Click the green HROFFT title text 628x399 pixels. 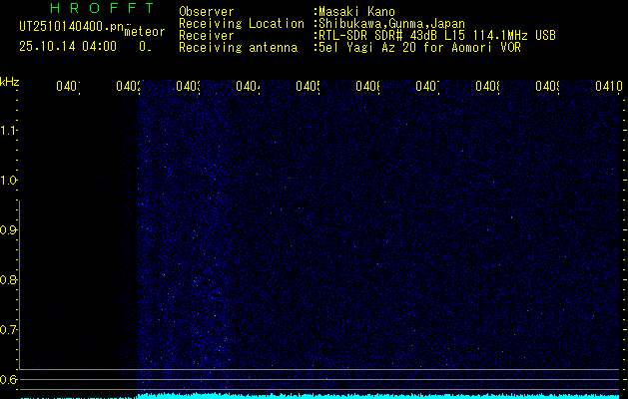(103, 8)
